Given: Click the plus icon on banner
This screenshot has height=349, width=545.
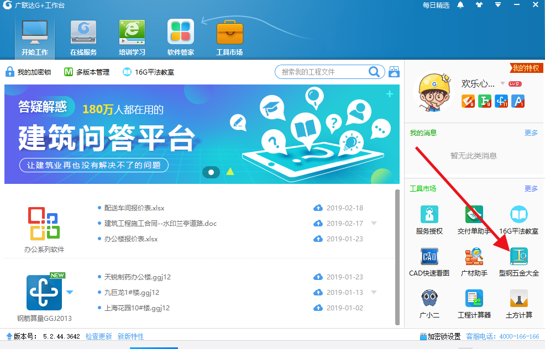Looking at the screenshot, I should point(390,94).
